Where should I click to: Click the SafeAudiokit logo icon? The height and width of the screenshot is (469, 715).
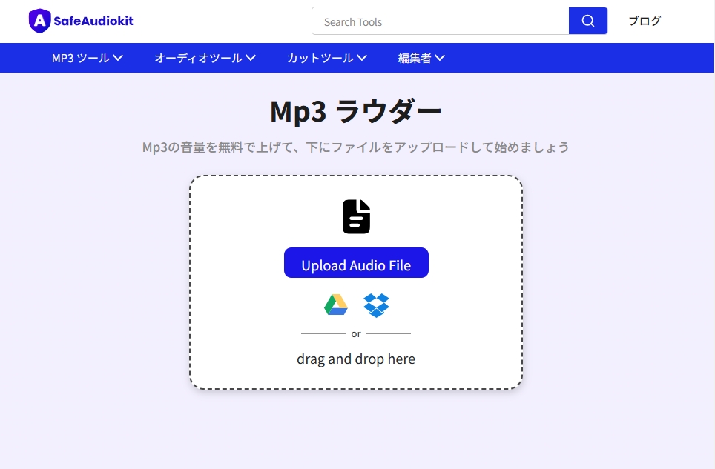39,20
